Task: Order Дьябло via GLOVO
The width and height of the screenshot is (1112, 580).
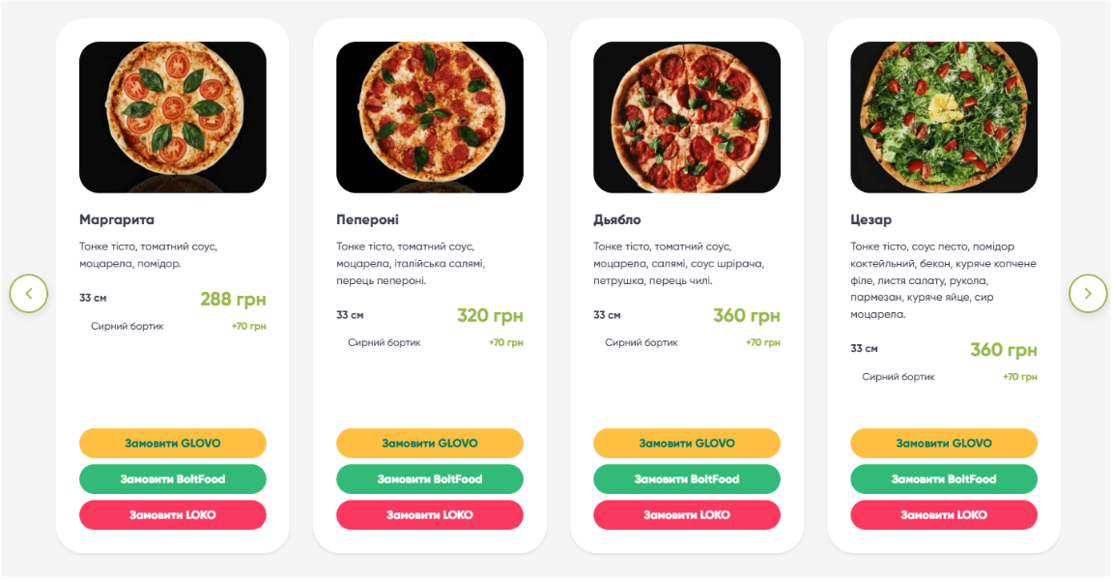Action: [686, 443]
